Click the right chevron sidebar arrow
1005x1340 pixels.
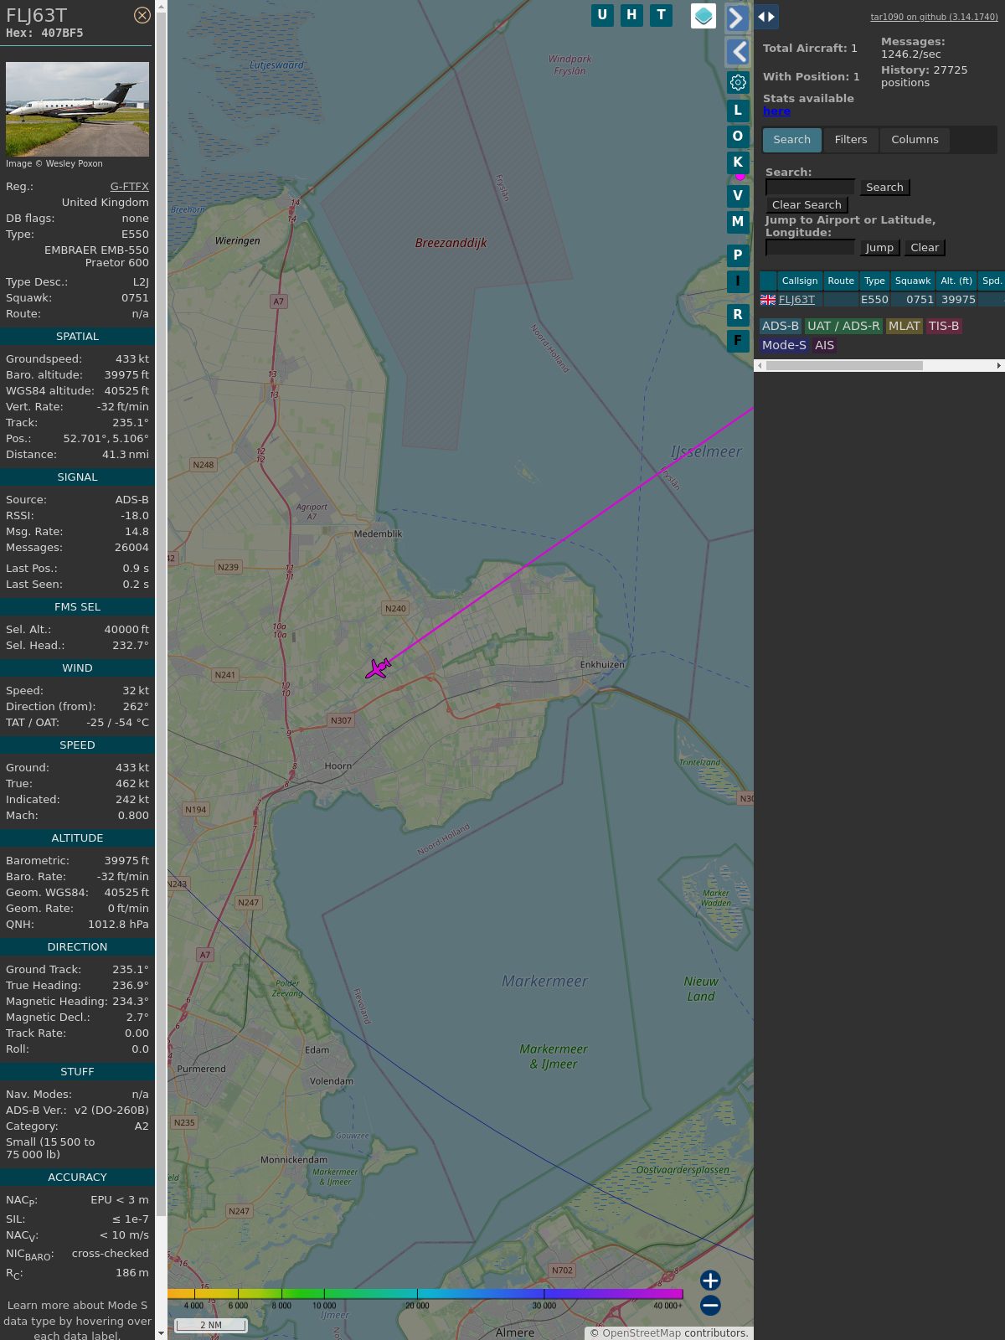tap(736, 18)
